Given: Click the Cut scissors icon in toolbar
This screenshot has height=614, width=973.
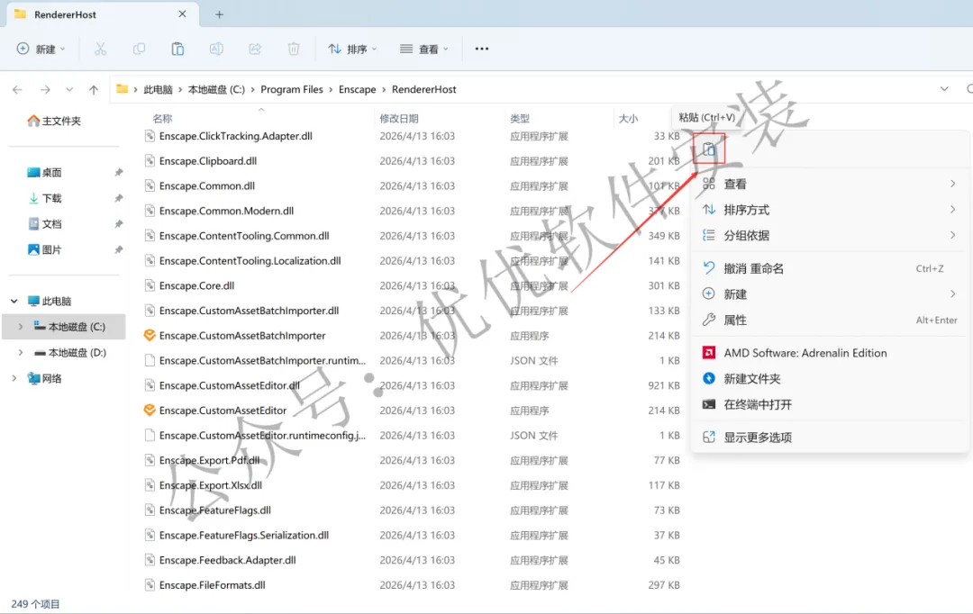Looking at the screenshot, I should 100,49.
